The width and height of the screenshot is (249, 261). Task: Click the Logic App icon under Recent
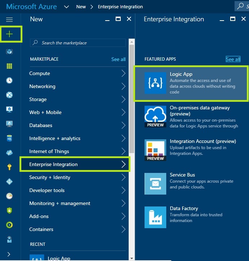point(37,258)
